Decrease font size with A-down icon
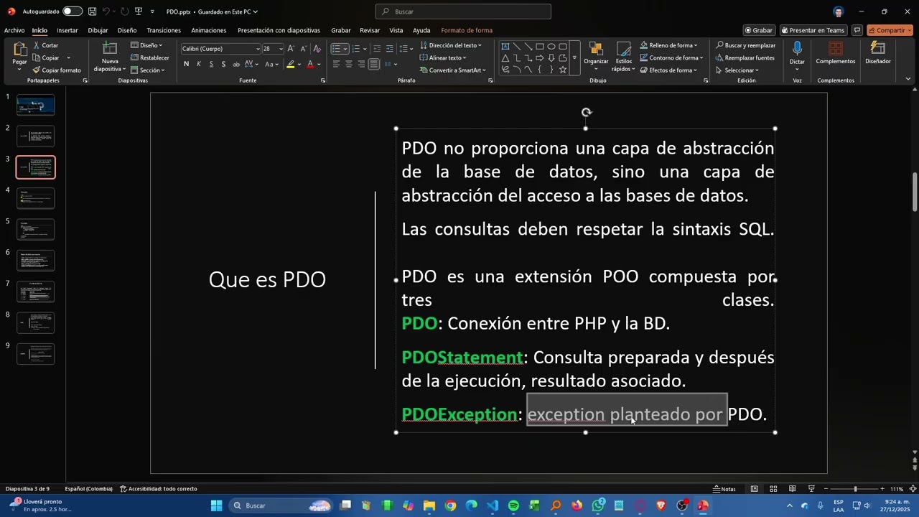This screenshot has height=517, width=919. click(x=303, y=49)
